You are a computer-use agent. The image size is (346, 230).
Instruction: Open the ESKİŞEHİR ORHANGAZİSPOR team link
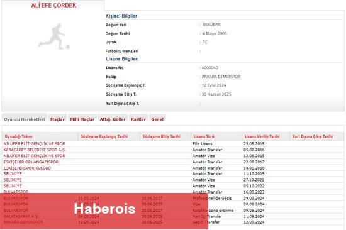[x=31, y=162]
